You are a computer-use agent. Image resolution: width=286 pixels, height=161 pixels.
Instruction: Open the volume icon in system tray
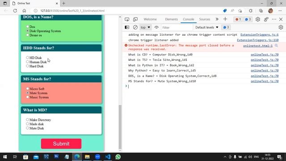pos(250,157)
